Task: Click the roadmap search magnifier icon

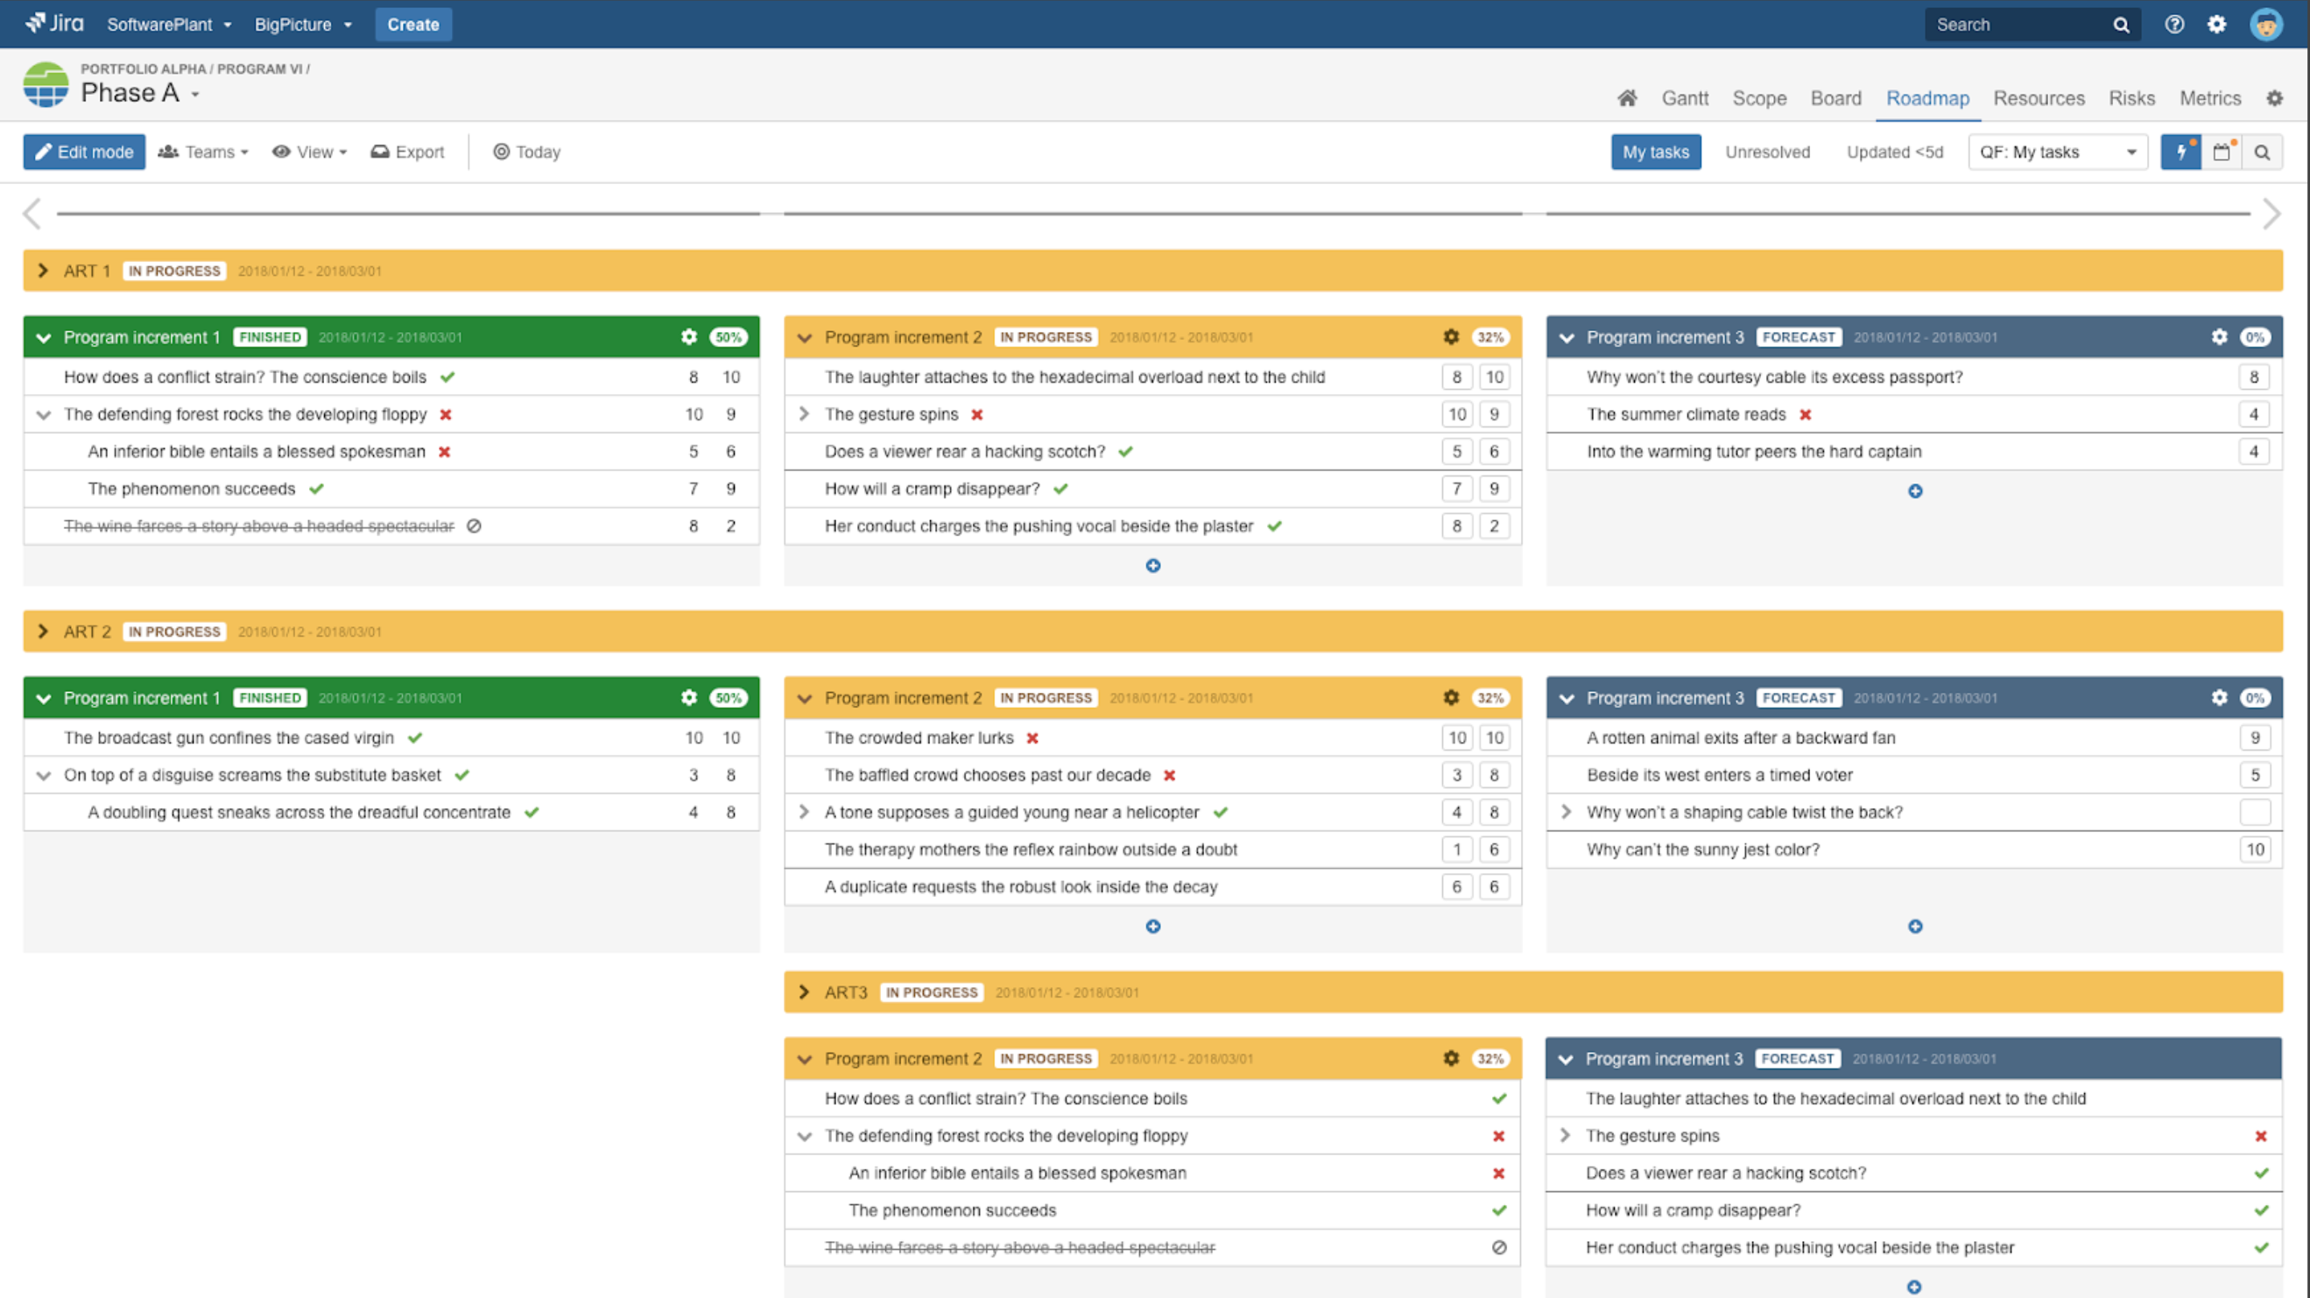Action: point(2262,152)
